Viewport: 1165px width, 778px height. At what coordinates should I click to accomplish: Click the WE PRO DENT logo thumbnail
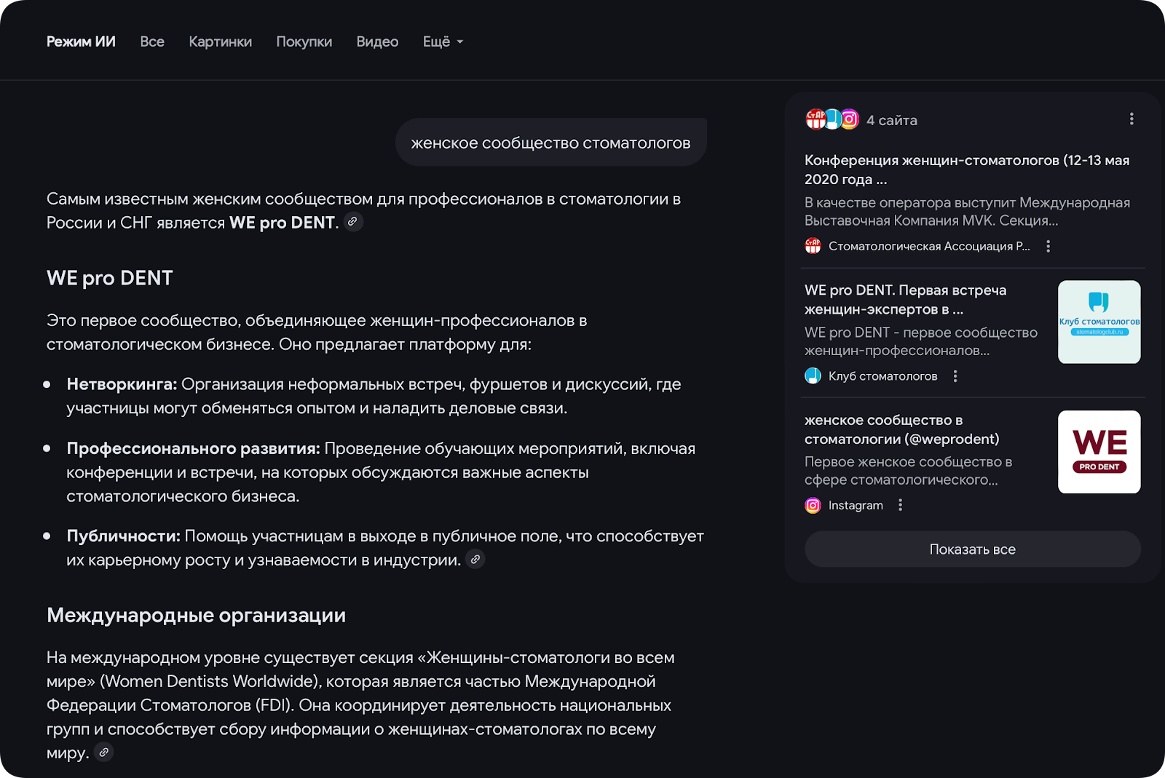(x=1099, y=452)
